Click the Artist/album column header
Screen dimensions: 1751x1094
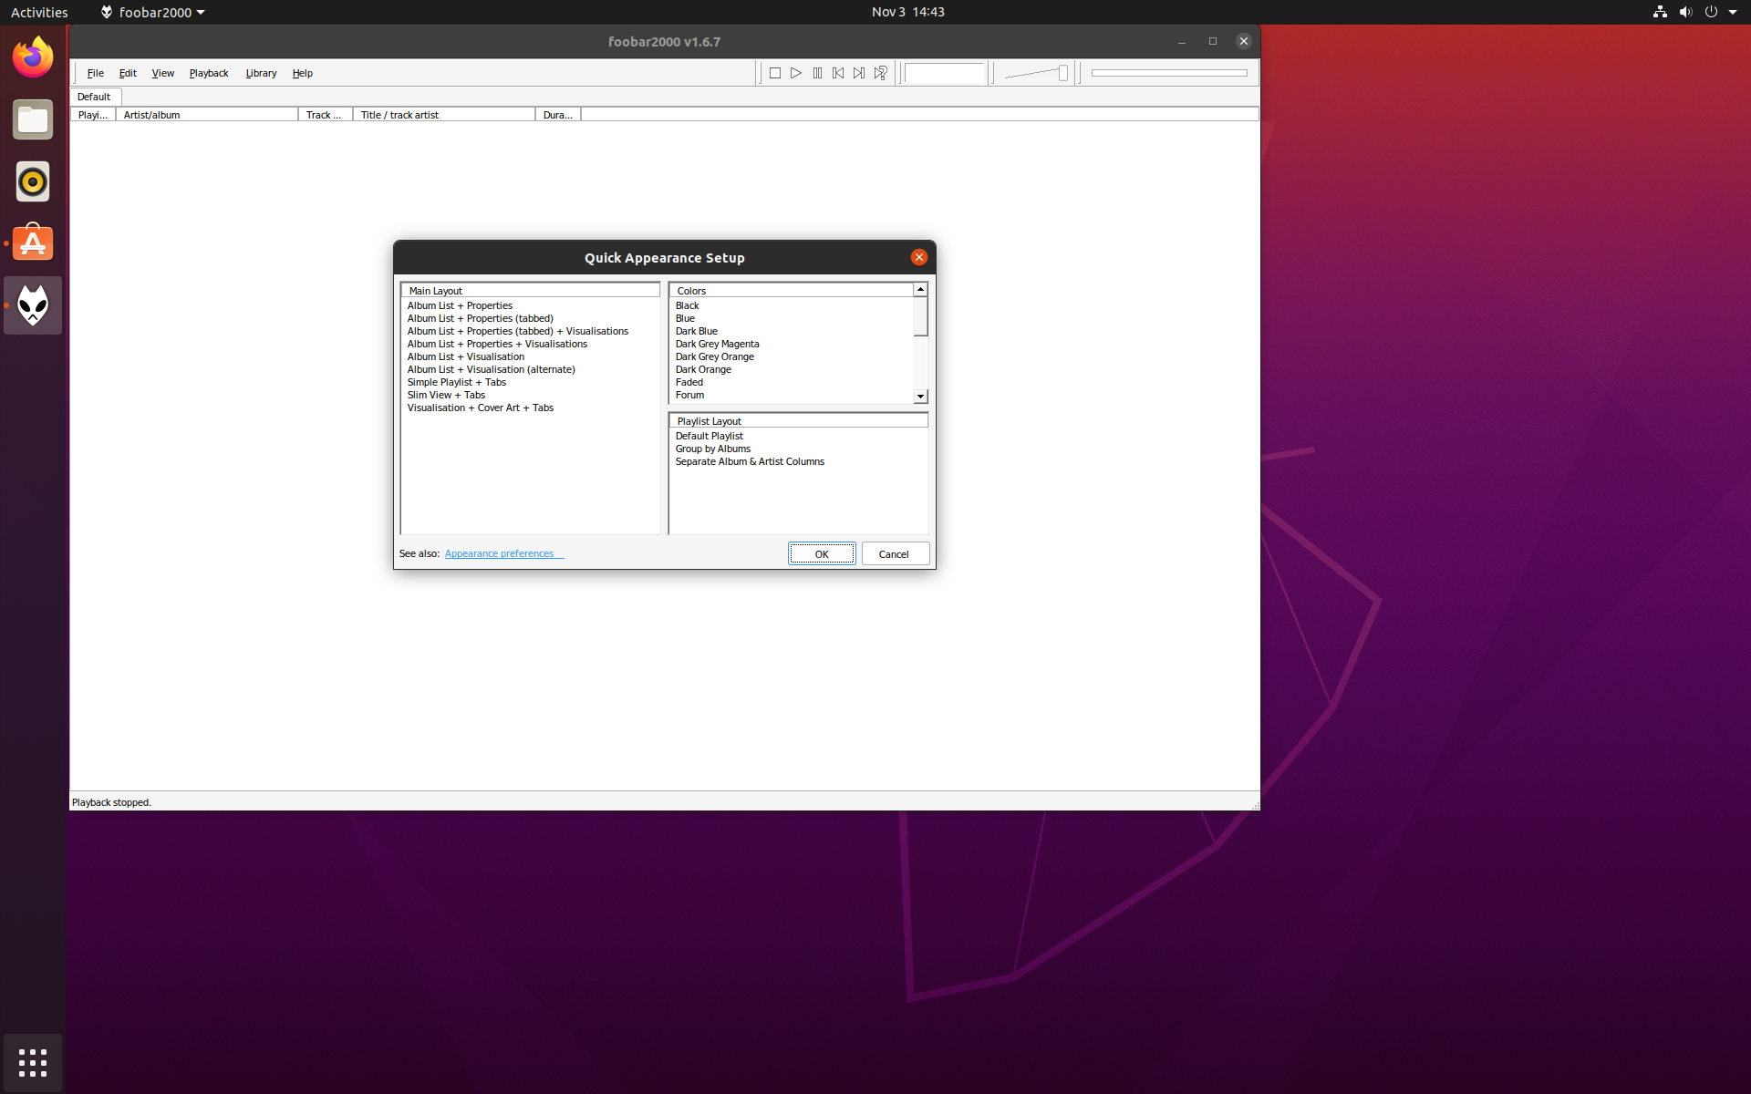point(207,115)
